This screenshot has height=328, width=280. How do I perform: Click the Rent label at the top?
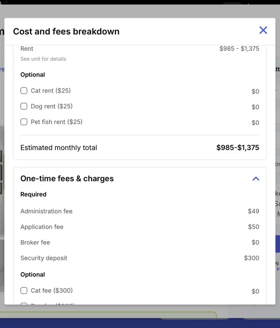27,49
